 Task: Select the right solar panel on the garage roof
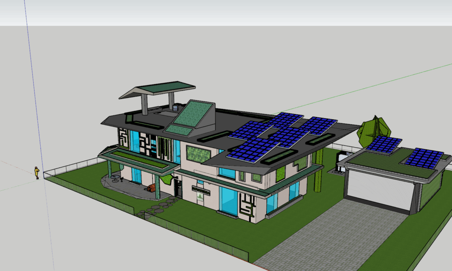[423, 157]
